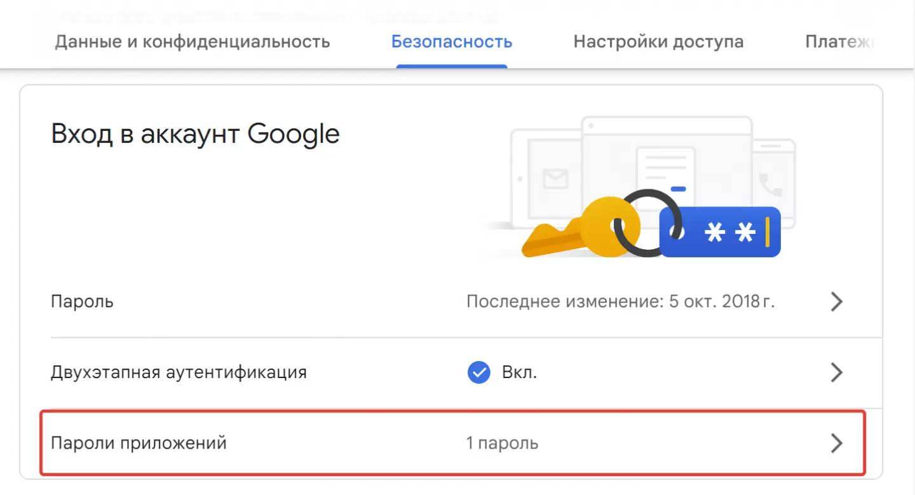Click the dark key ring in the illustration
Viewport: 915px width, 495px height.
tap(649, 224)
